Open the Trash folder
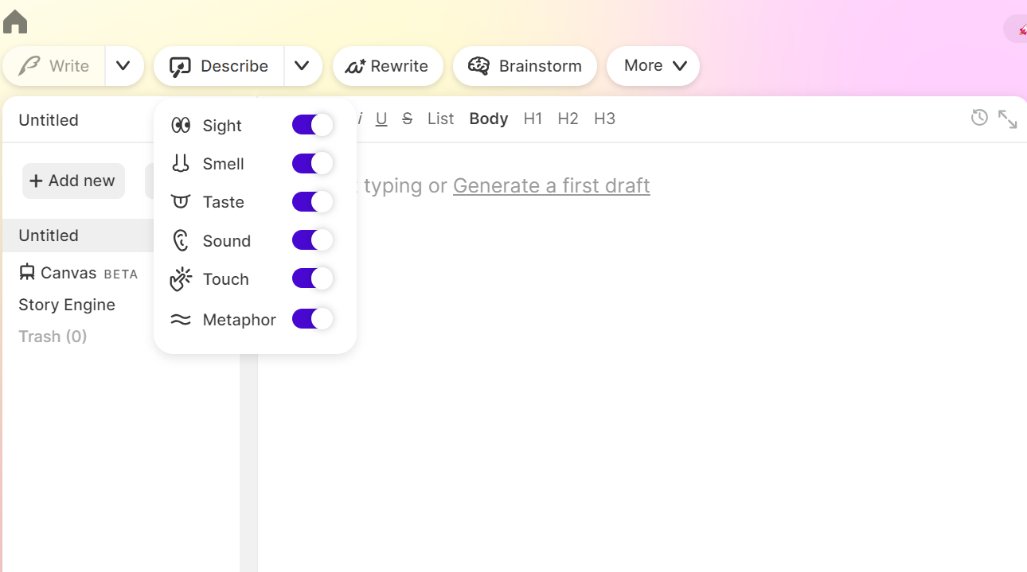 tap(53, 337)
